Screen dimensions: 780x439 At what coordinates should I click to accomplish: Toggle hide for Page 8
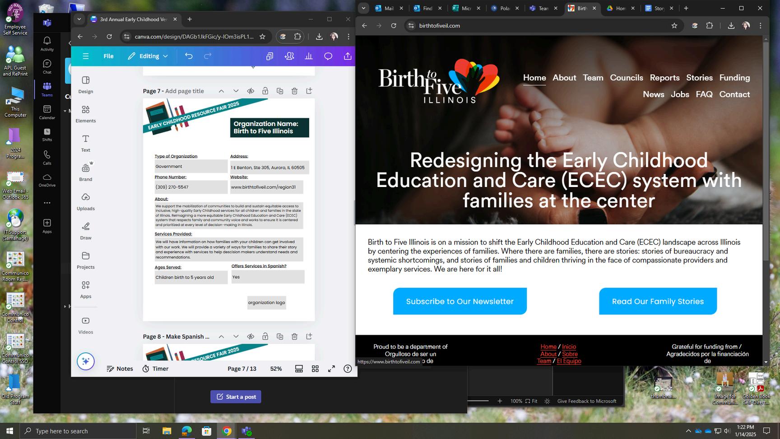251,336
